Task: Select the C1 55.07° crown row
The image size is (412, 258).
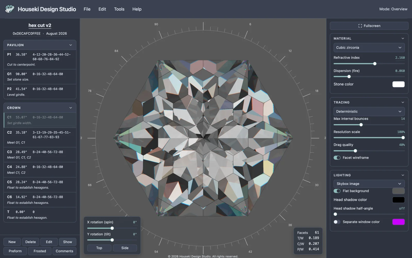Action: point(40,120)
